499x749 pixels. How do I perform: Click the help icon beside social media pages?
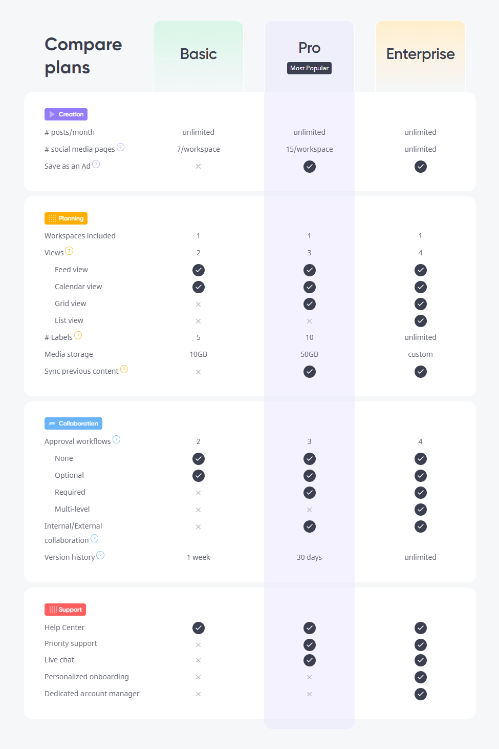click(x=121, y=147)
